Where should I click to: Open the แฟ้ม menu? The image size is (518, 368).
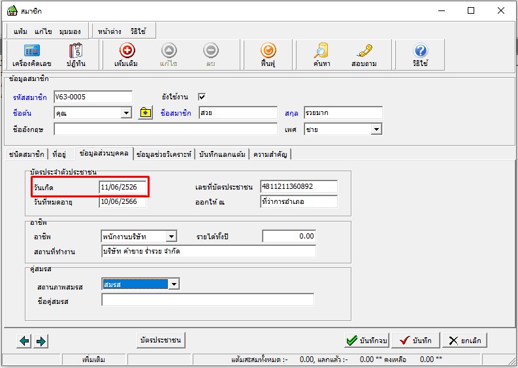coord(22,31)
